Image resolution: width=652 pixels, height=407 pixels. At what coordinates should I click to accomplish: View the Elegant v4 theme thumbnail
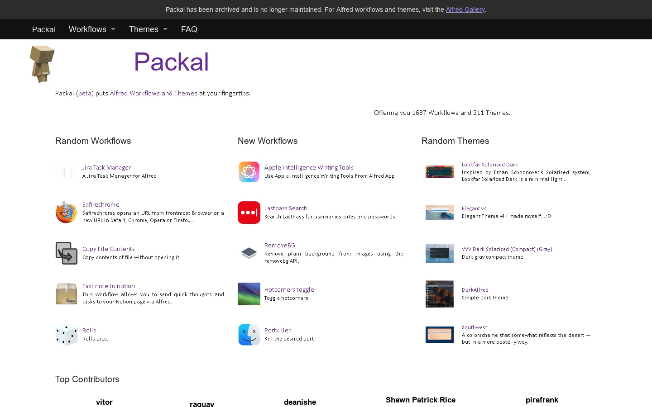pyautogui.click(x=440, y=213)
